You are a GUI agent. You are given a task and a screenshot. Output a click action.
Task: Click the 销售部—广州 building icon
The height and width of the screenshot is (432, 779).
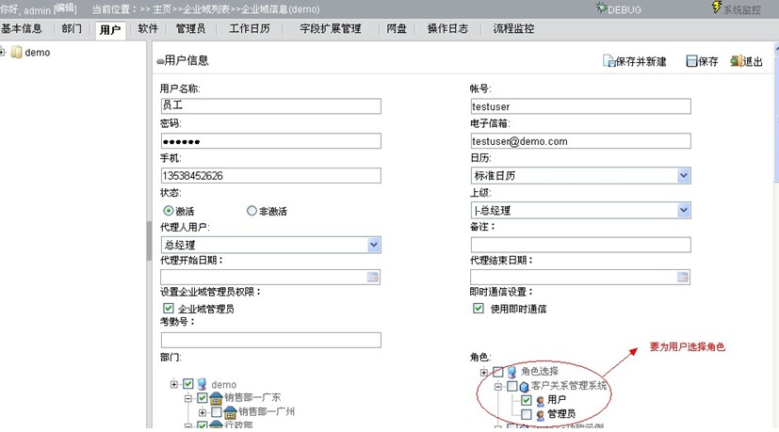click(230, 411)
